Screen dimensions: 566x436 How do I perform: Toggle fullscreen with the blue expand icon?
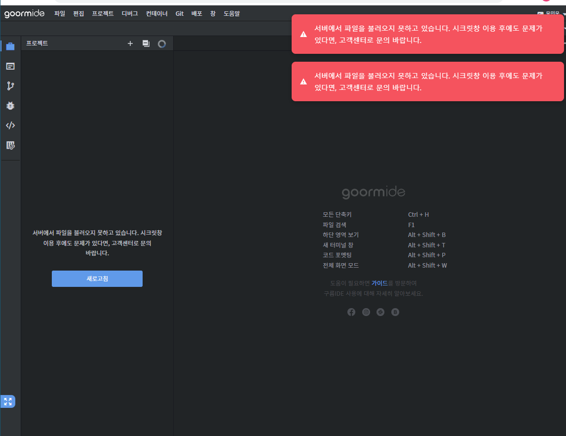tap(8, 401)
